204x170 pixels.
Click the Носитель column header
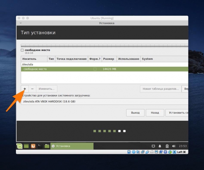(x=34, y=59)
